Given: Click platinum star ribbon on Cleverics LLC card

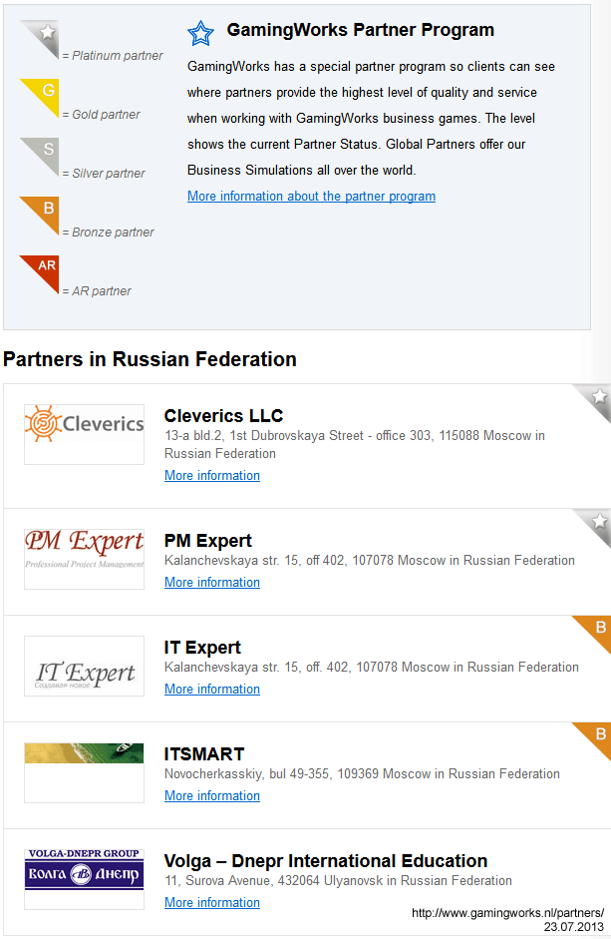Looking at the screenshot, I should coord(594,400).
